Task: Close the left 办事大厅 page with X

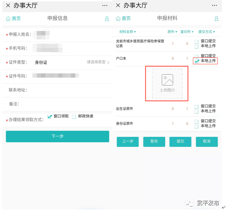Action: (8, 6)
